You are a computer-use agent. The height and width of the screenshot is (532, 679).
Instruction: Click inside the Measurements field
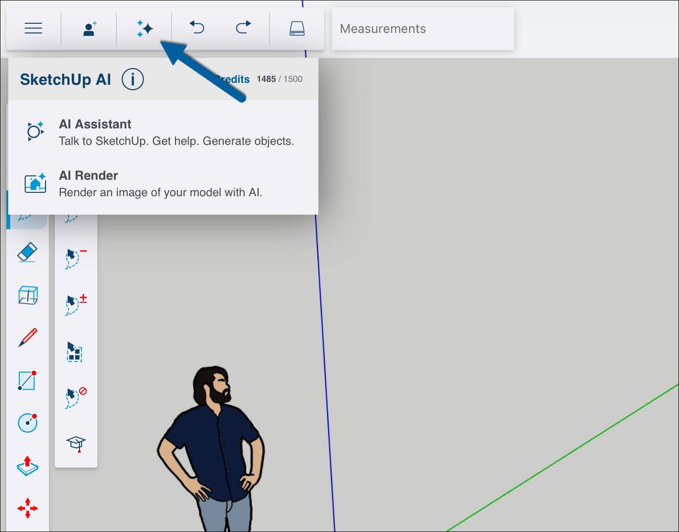[x=422, y=28]
